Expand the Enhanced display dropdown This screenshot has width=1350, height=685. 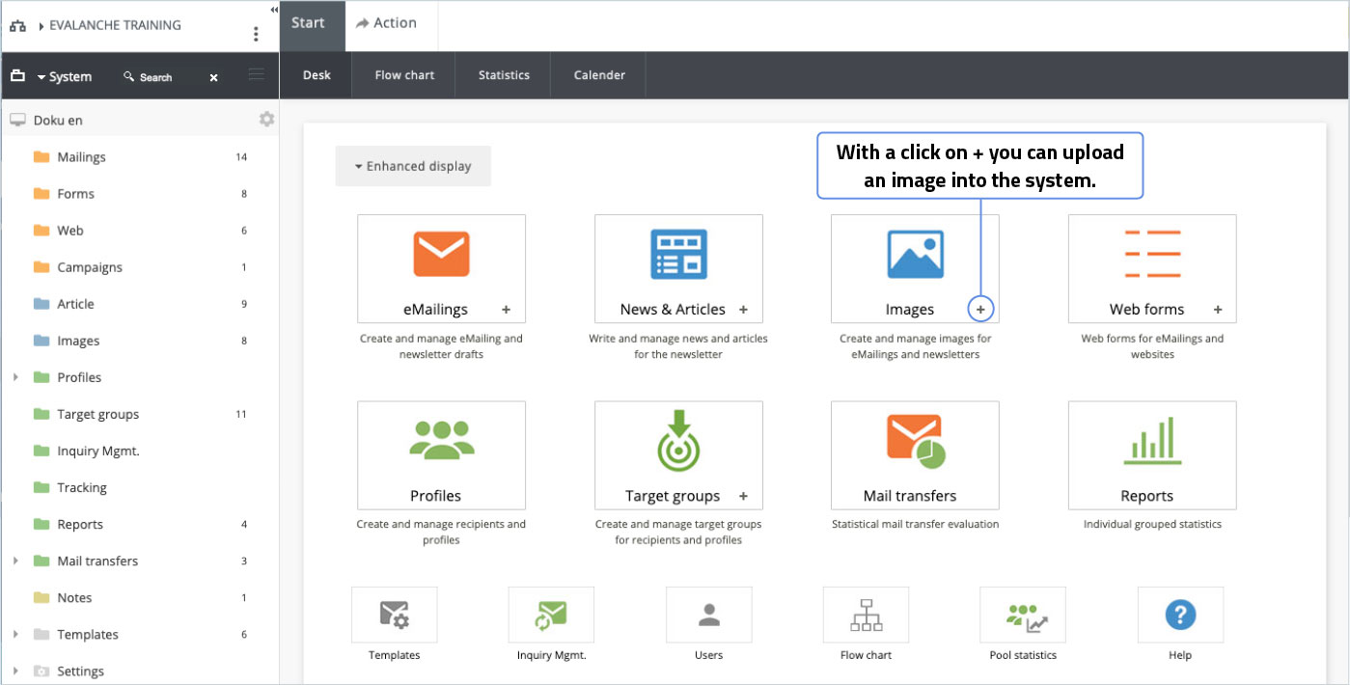click(413, 166)
